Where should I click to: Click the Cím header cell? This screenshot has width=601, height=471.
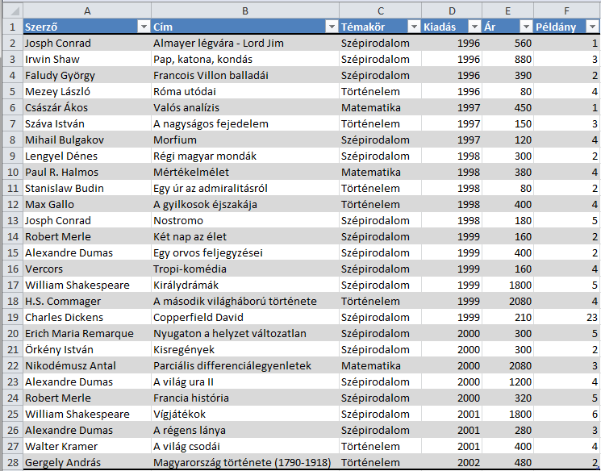pos(245,27)
